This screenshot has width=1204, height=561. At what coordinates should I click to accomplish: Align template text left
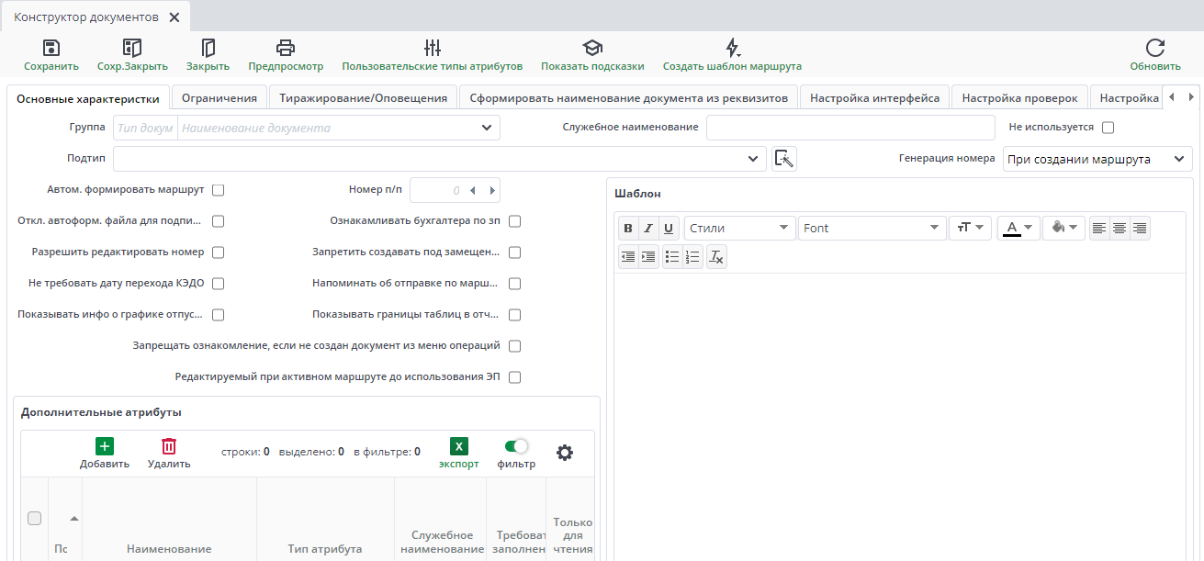(x=1099, y=229)
